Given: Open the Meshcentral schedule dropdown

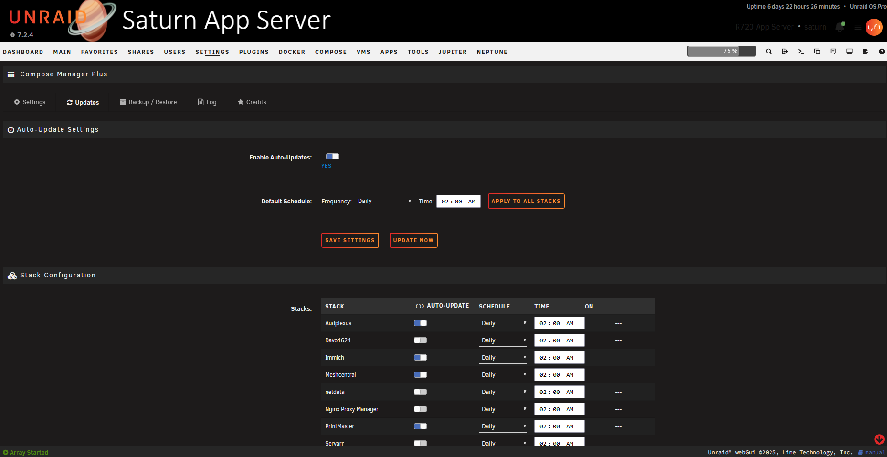Looking at the screenshot, I should pyautogui.click(x=503, y=375).
